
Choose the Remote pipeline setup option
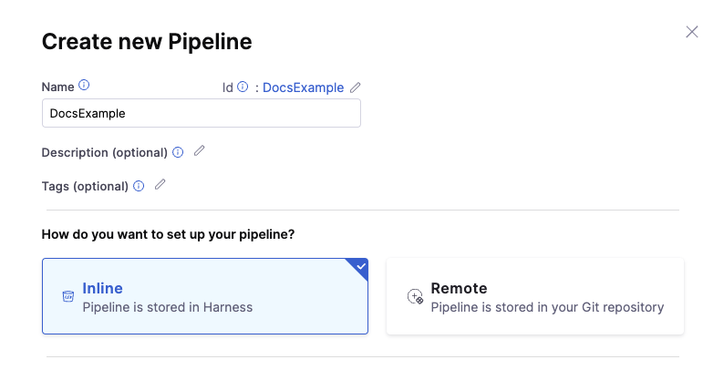534,296
